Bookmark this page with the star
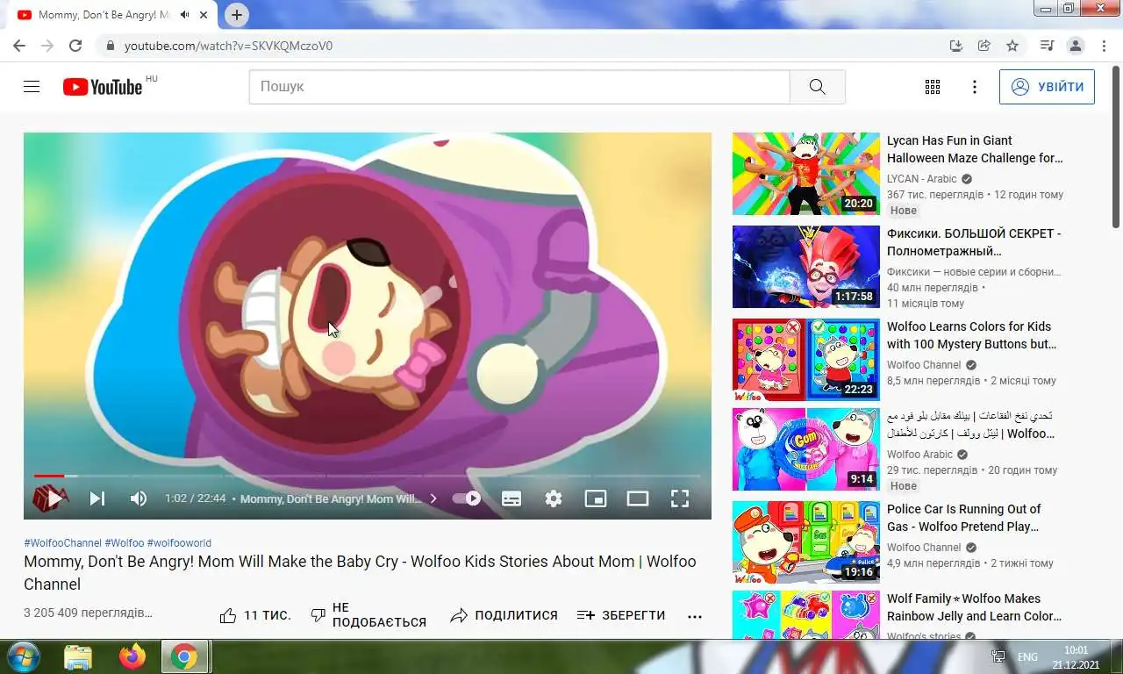The width and height of the screenshot is (1123, 674). point(1012,46)
